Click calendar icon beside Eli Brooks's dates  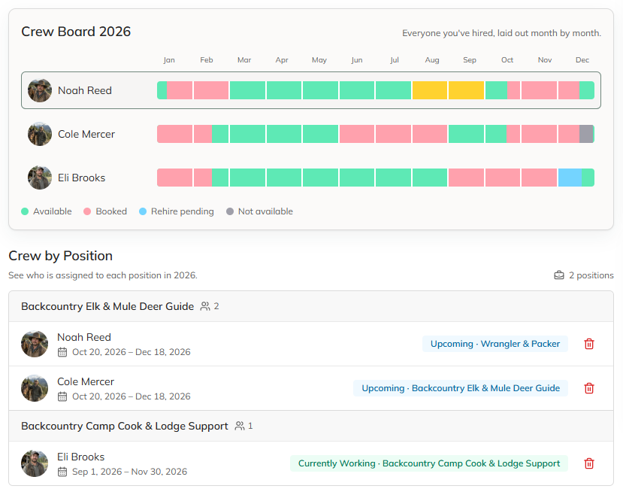click(62, 472)
